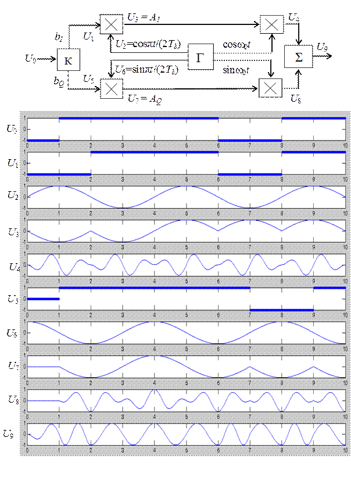The image size is (351, 477).
Task: Click the U4 axis label left of plots
Action: point(15,267)
